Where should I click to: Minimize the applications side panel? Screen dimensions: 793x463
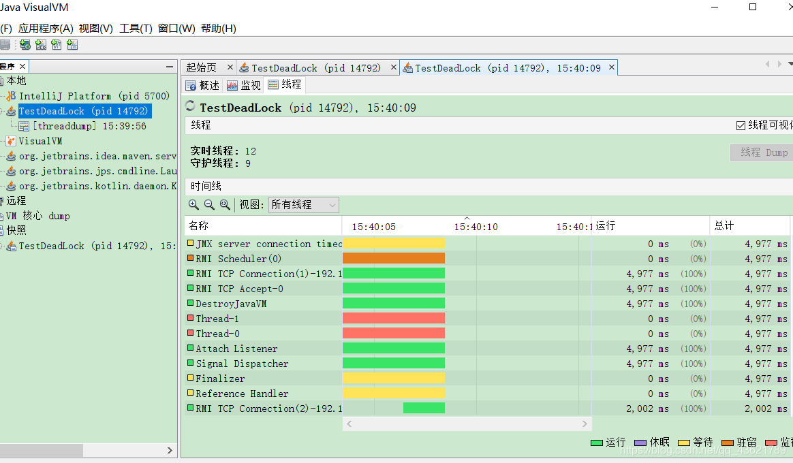point(170,67)
